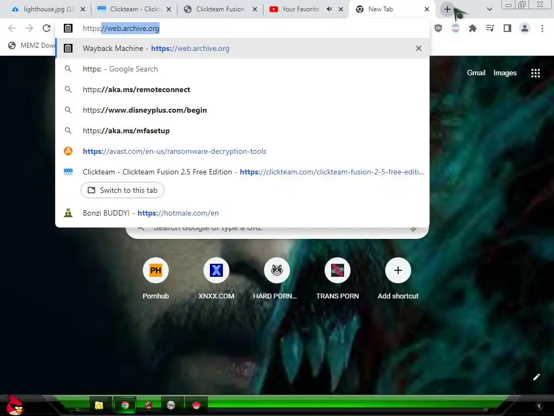Click the Chrome taskbar icon
Image resolution: width=554 pixels, height=416 pixels.
pyautogui.click(x=125, y=405)
